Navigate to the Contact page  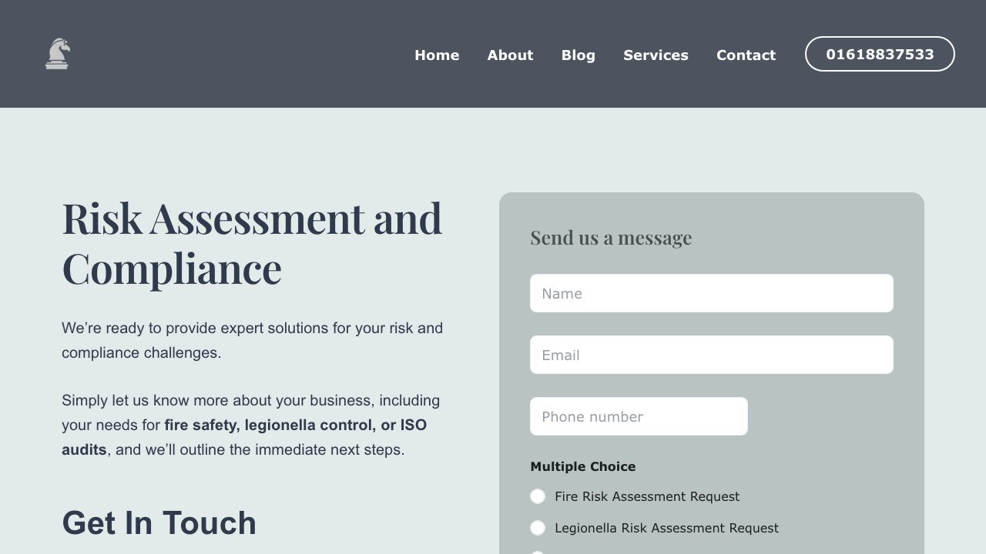(x=746, y=55)
